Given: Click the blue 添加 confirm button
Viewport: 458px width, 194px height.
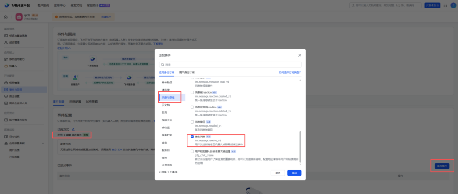Looking at the screenshot, I should point(294,173).
